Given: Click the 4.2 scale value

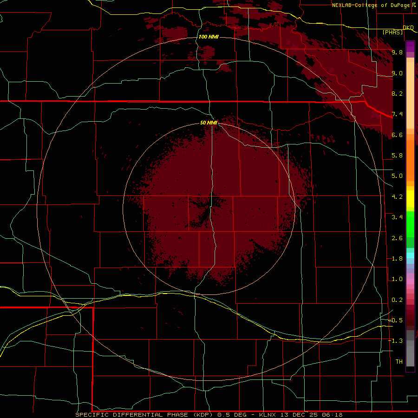Looking at the screenshot, I should 397,197.
